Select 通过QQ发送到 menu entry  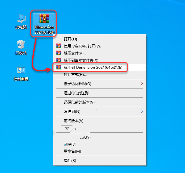pos(100,93)
